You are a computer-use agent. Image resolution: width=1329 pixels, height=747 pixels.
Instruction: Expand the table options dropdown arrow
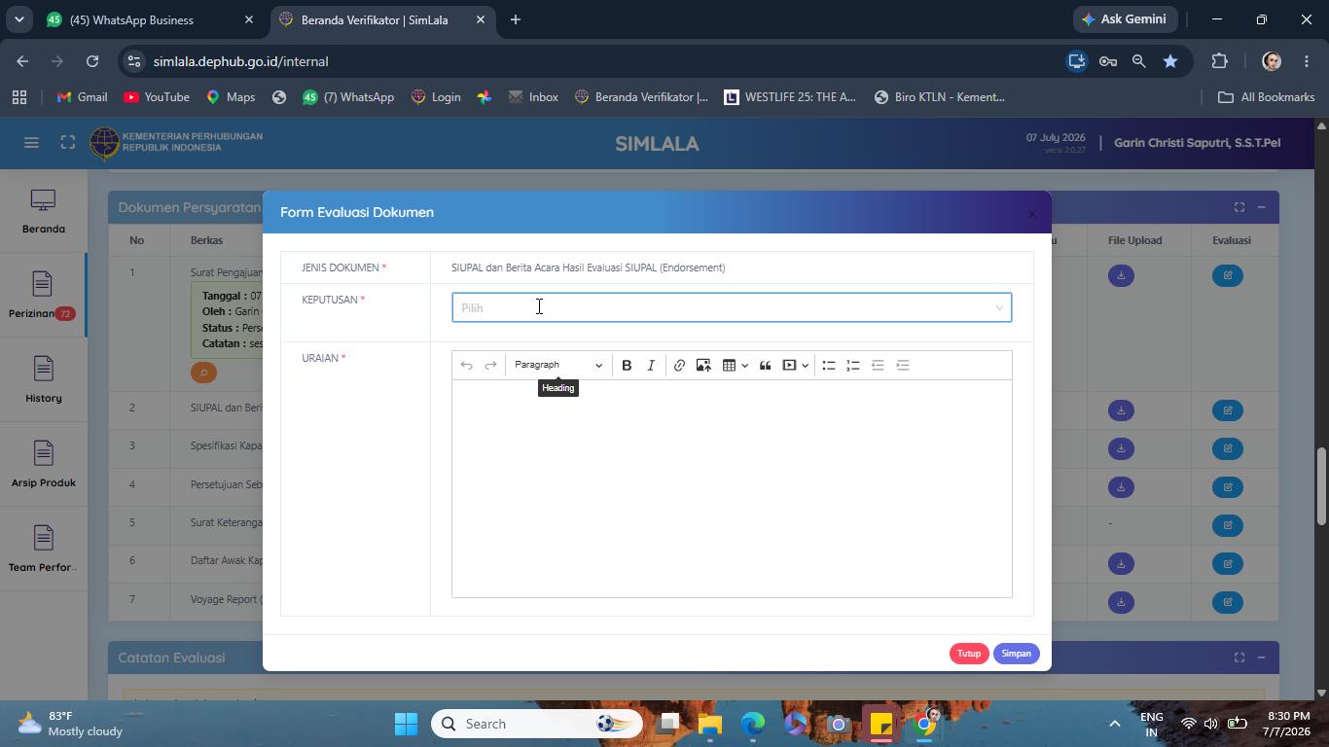click(744, 366)
